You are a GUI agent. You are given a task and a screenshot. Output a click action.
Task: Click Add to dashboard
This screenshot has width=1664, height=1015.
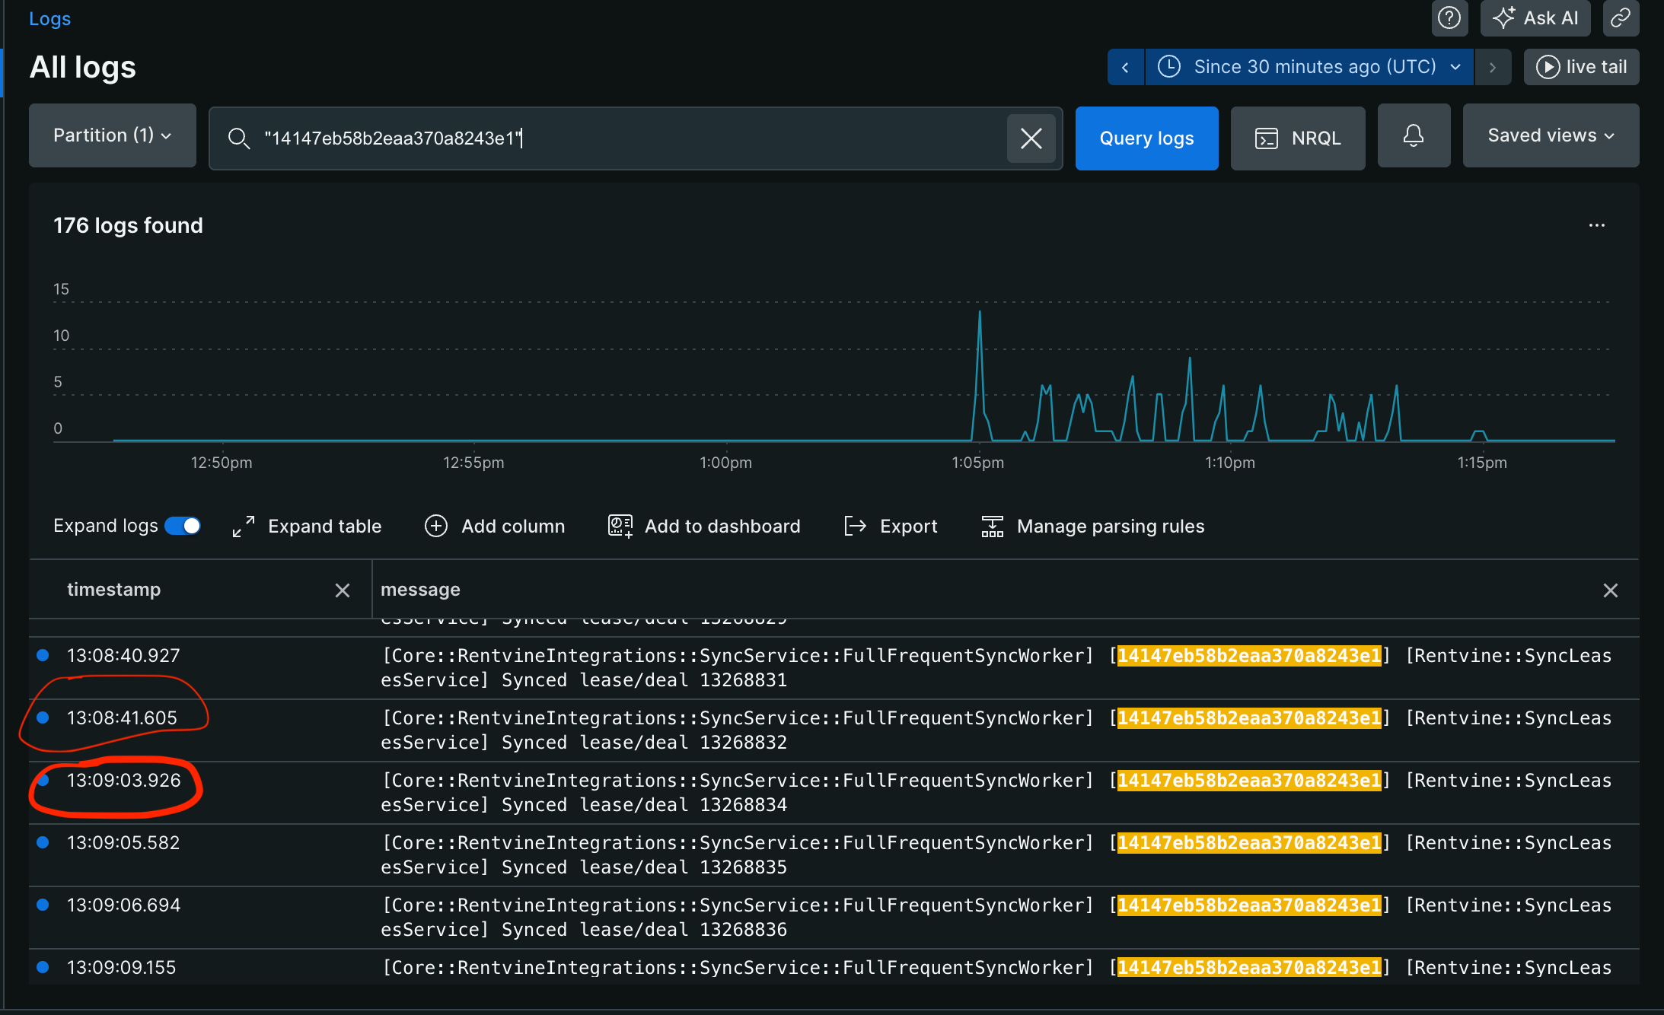(704, 527)
